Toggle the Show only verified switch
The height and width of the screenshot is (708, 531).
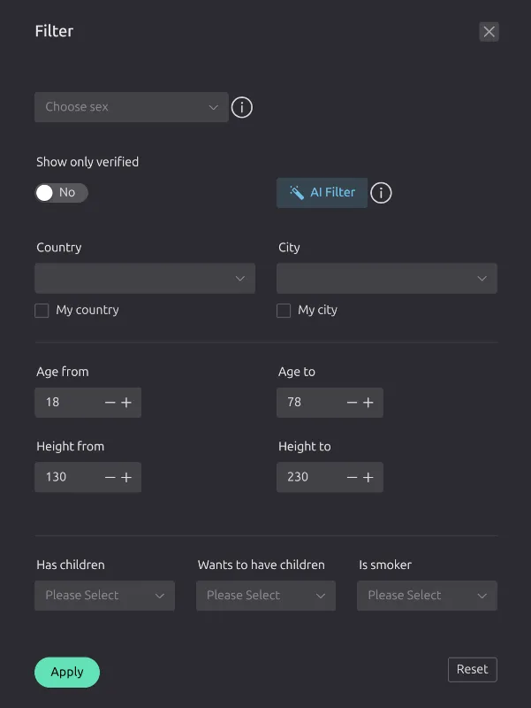pyautogui.click(x=61, y=193)
